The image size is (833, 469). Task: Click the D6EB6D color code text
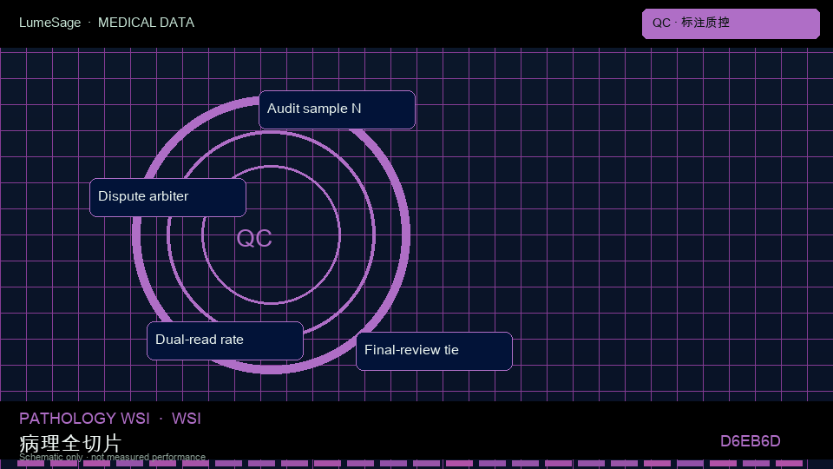click(750, 441)
